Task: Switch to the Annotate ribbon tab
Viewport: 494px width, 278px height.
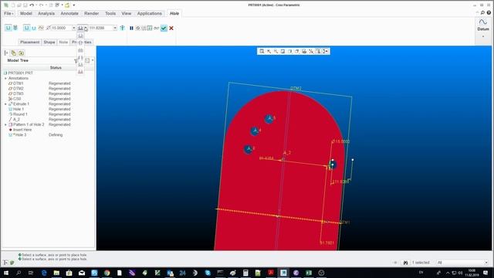Action: pyautogui.click(x=69, y=13)
